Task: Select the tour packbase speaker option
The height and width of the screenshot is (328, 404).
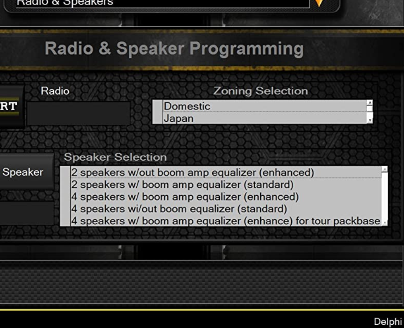Action: 226,221
